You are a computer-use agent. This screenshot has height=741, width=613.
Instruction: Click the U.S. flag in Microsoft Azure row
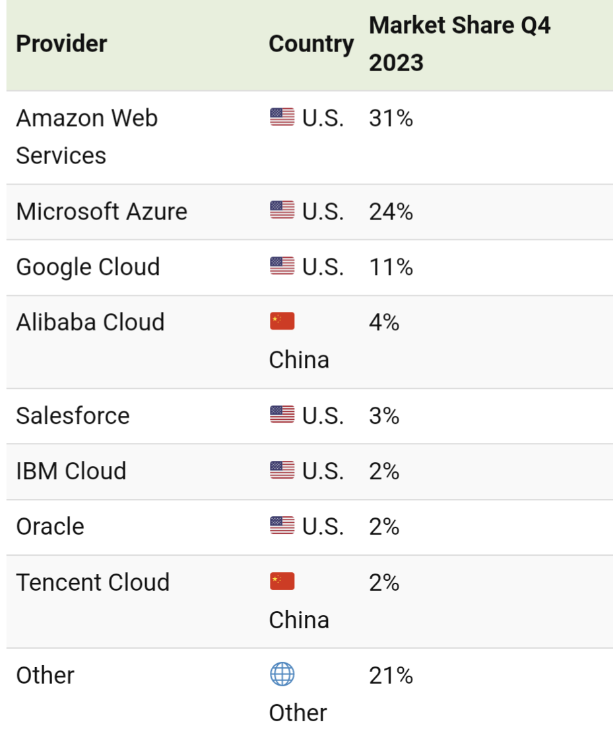tap(282, 211)
